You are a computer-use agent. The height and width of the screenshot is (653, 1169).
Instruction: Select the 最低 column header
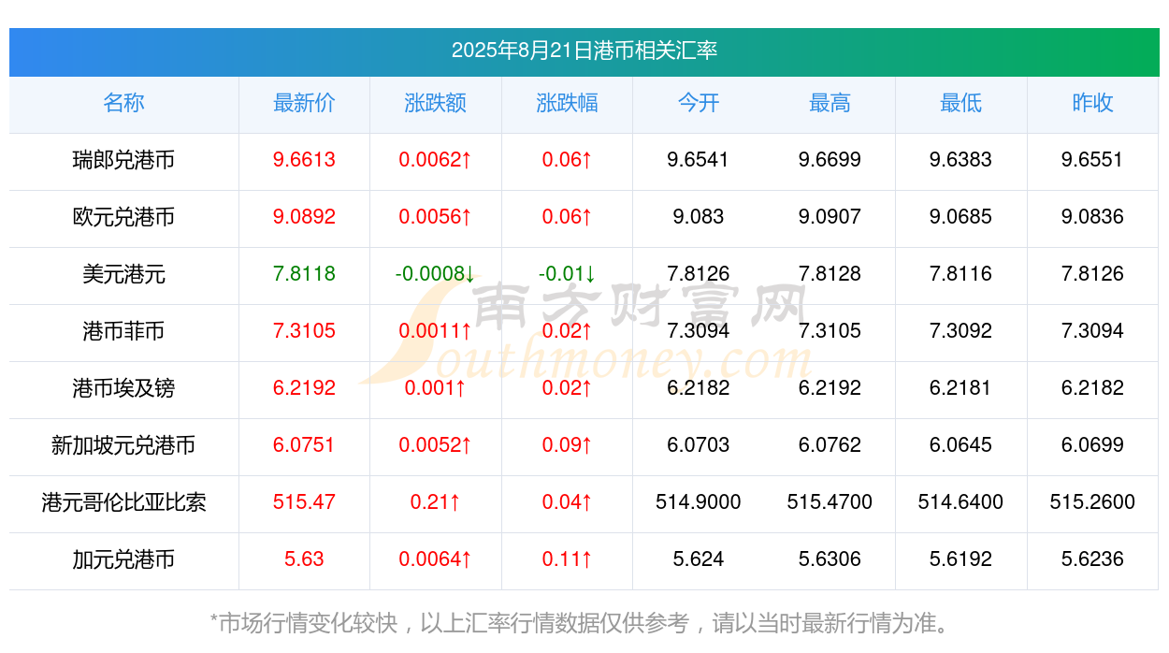(x=960, y=103)
